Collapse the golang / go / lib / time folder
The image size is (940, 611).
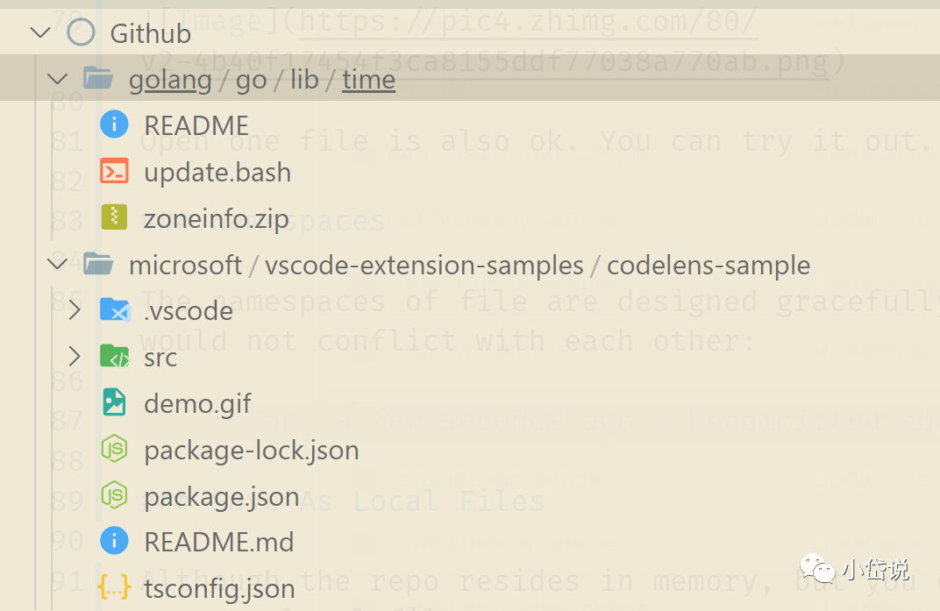(x=58, y=79)
